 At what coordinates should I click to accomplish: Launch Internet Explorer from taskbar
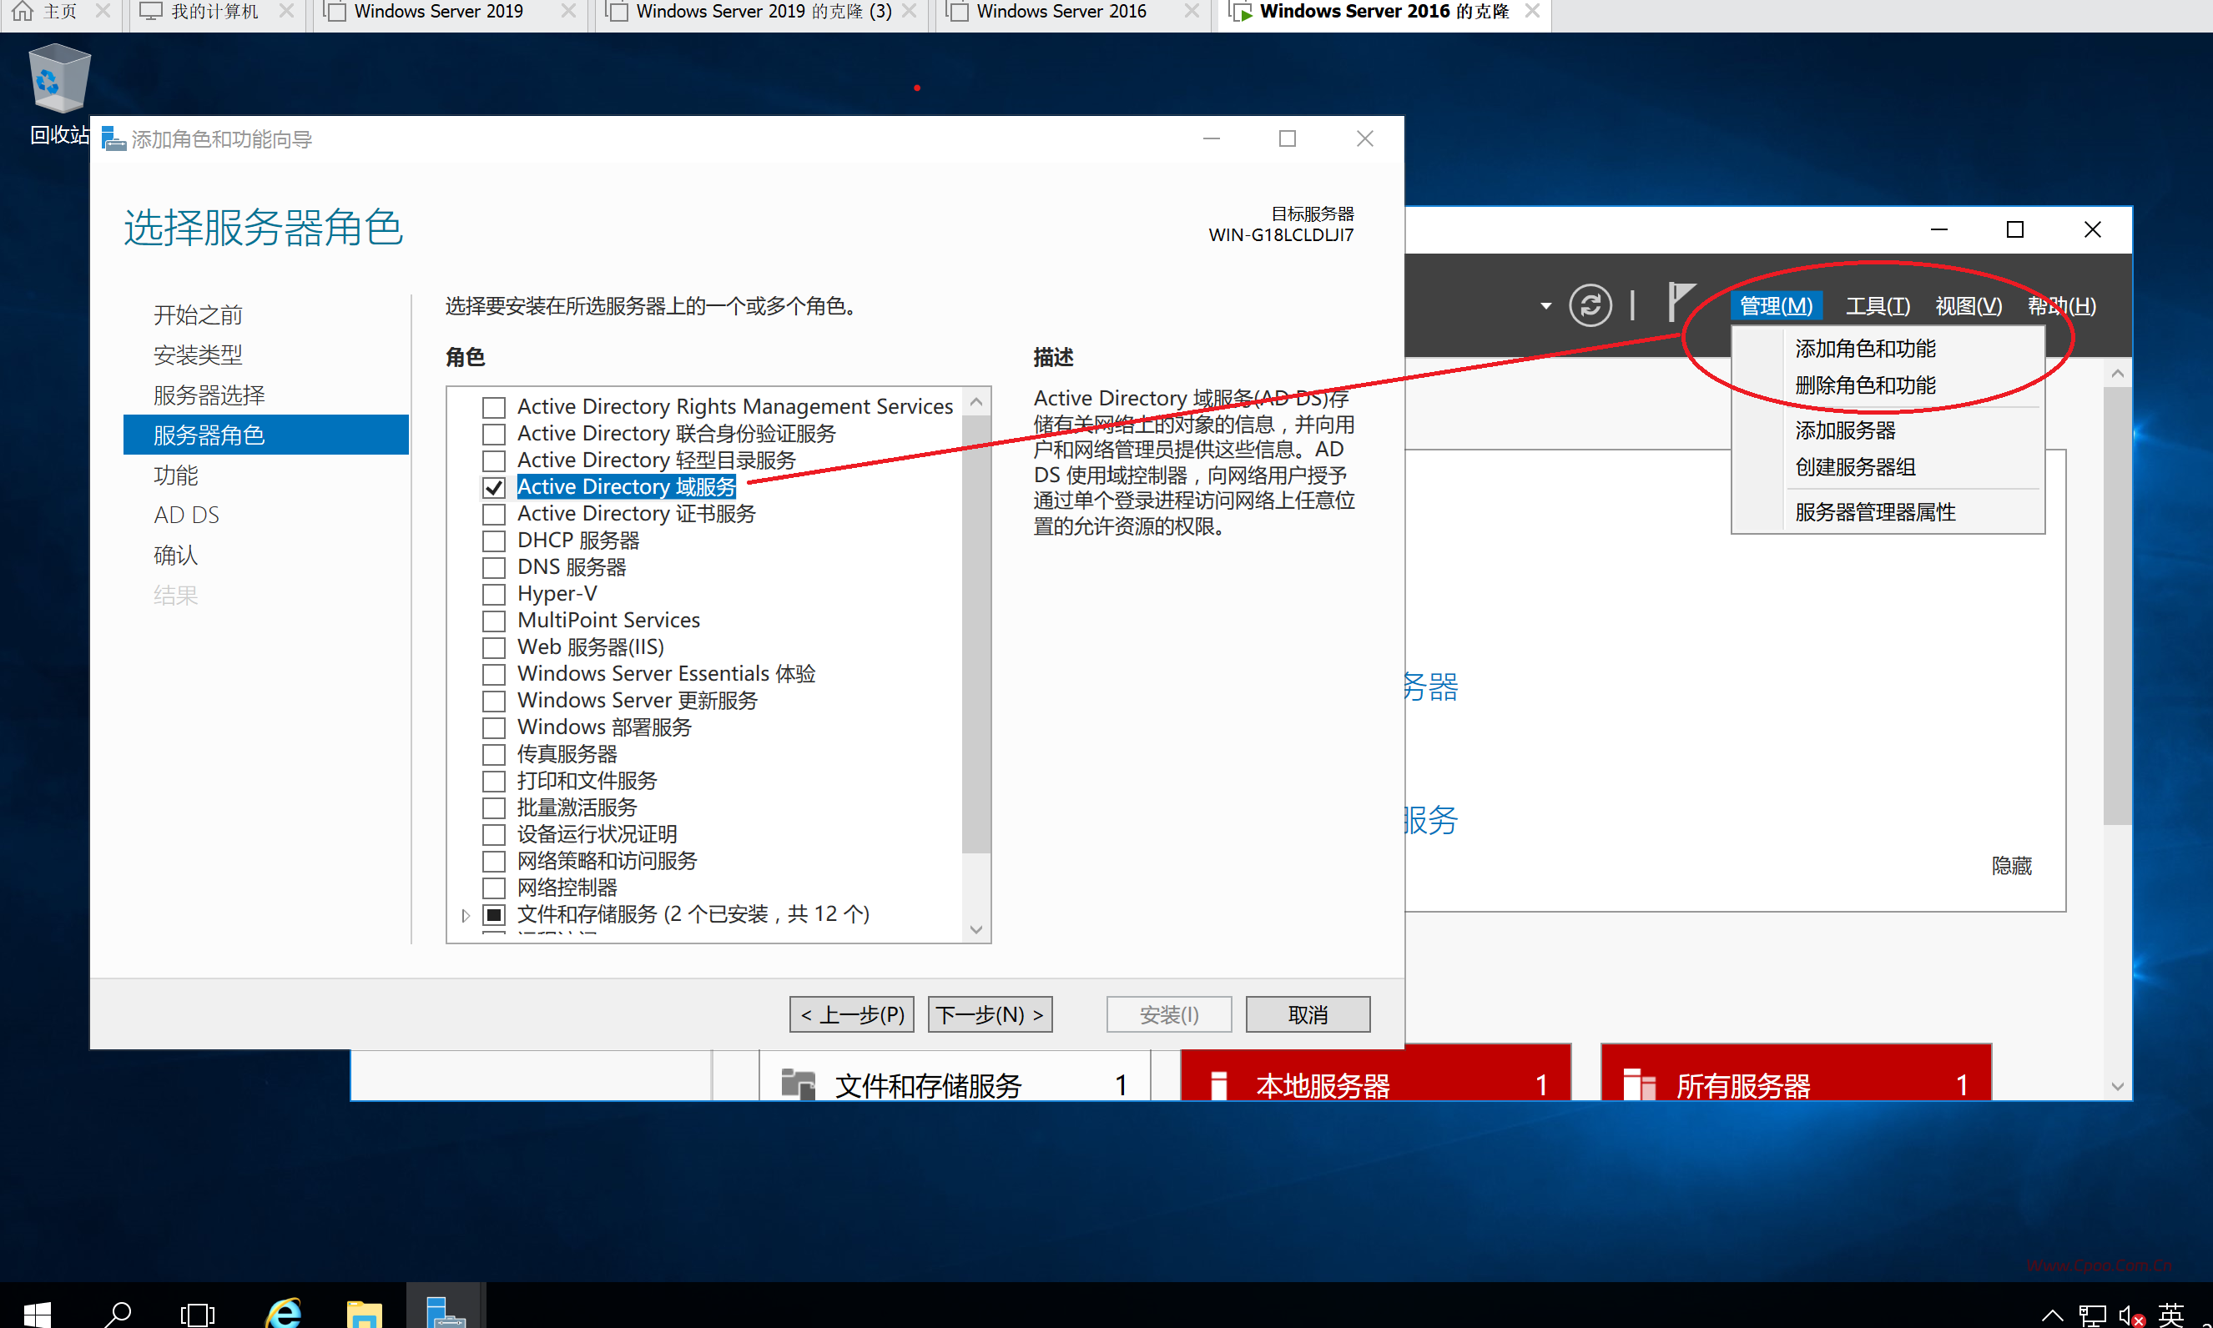284,1314
